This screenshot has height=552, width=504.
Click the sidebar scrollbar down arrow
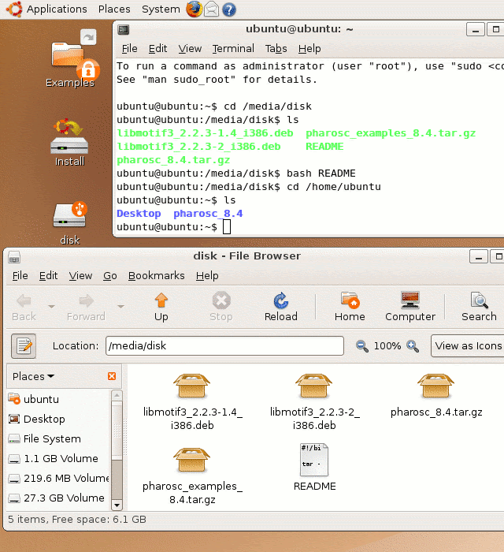click(117, 505)
